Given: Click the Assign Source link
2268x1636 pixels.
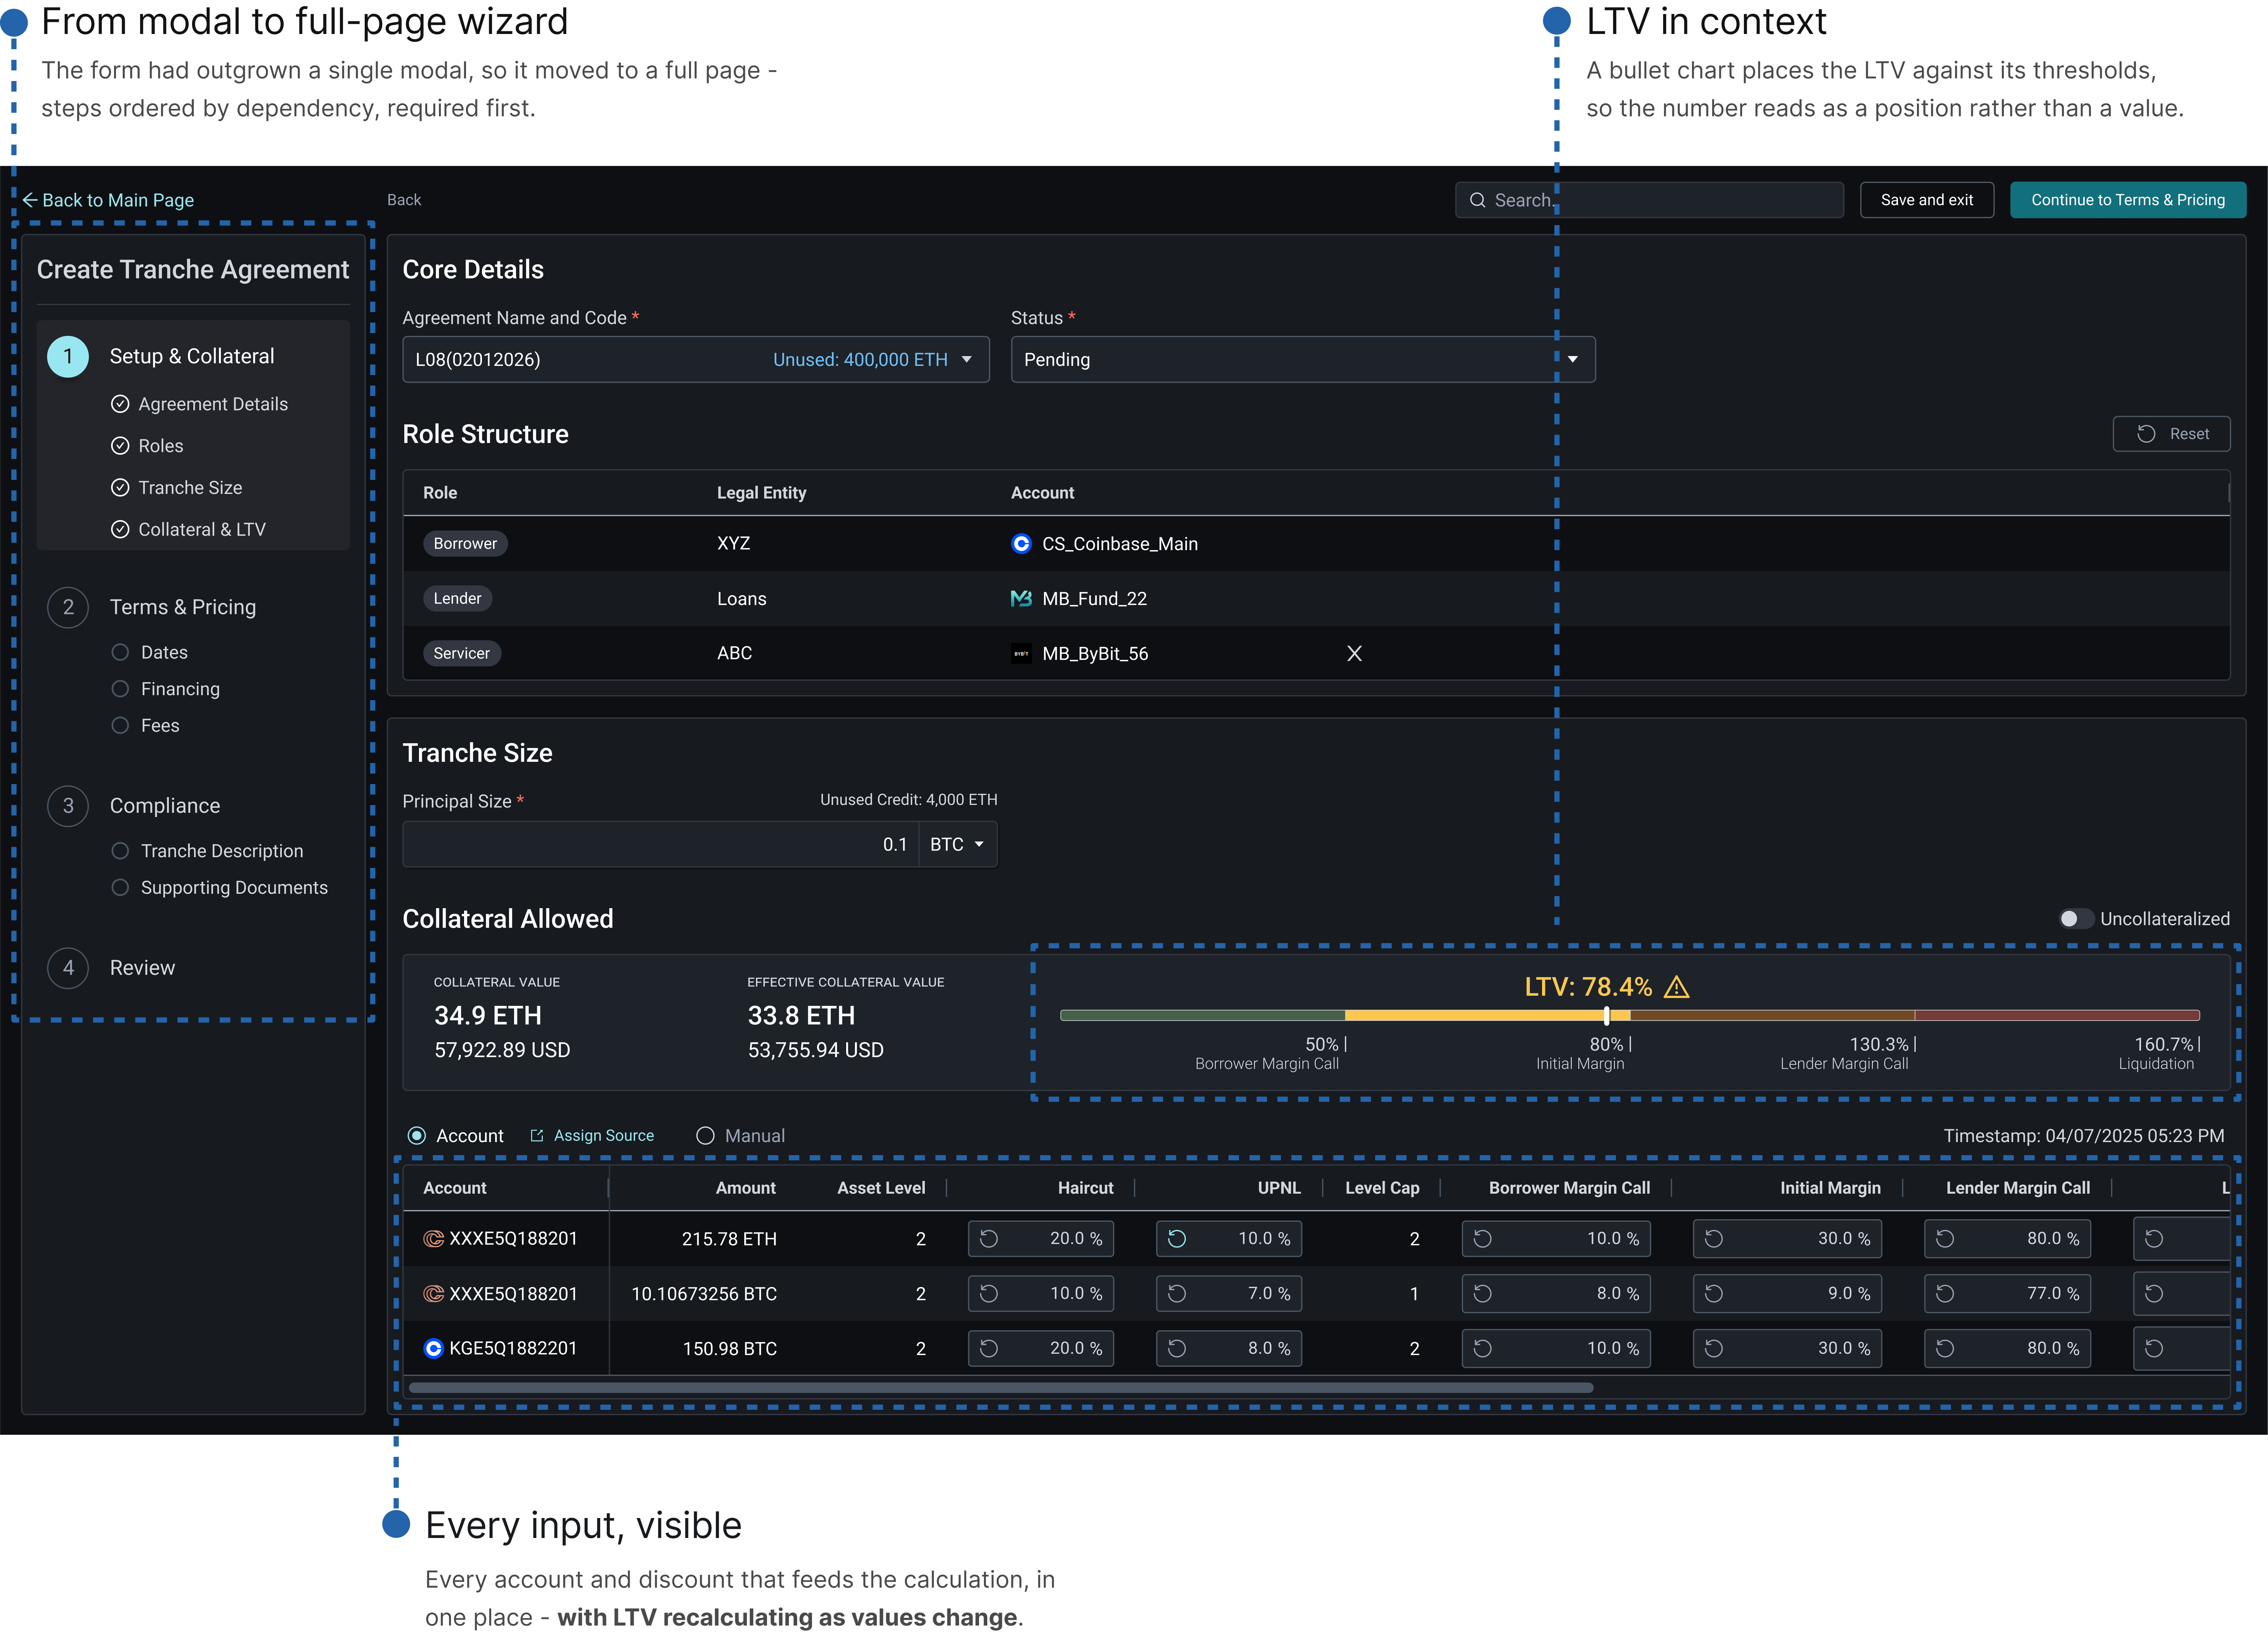Looking at the screenshot, I should pos(604,1136).
